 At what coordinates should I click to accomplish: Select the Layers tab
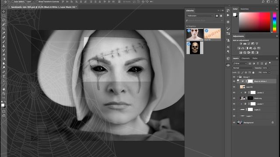[x=235, y=58]
